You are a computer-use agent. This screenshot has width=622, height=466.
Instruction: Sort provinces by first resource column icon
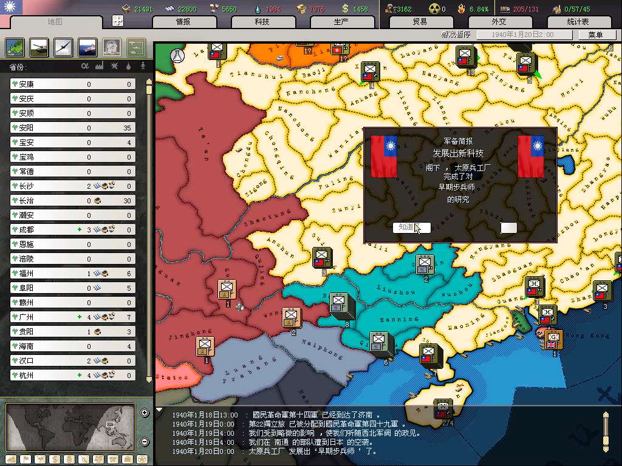85,66
